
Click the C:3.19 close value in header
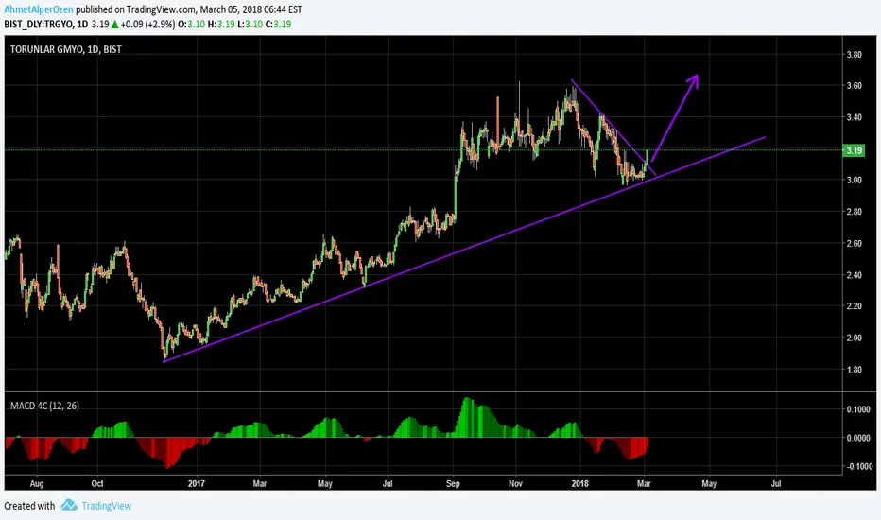[x=278, y=25]
